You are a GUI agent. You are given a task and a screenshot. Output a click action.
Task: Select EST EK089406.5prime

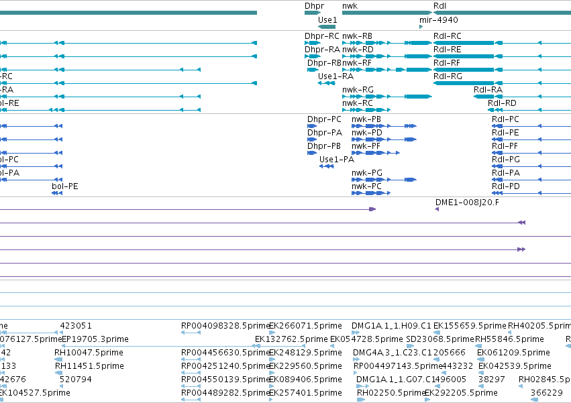click(272, 386)
